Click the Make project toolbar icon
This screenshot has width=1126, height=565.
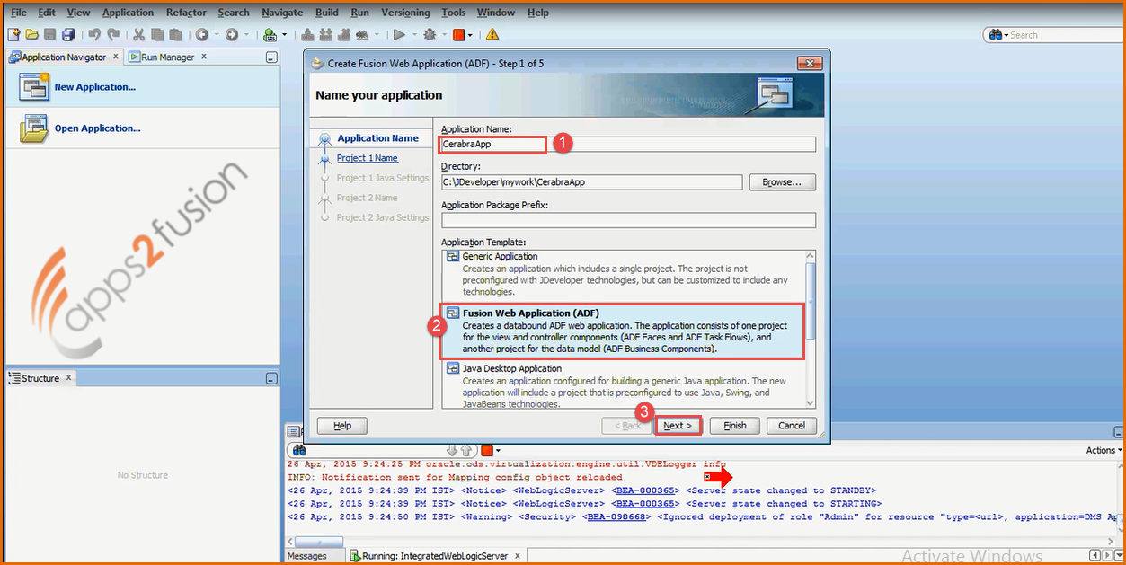point(308,35)
